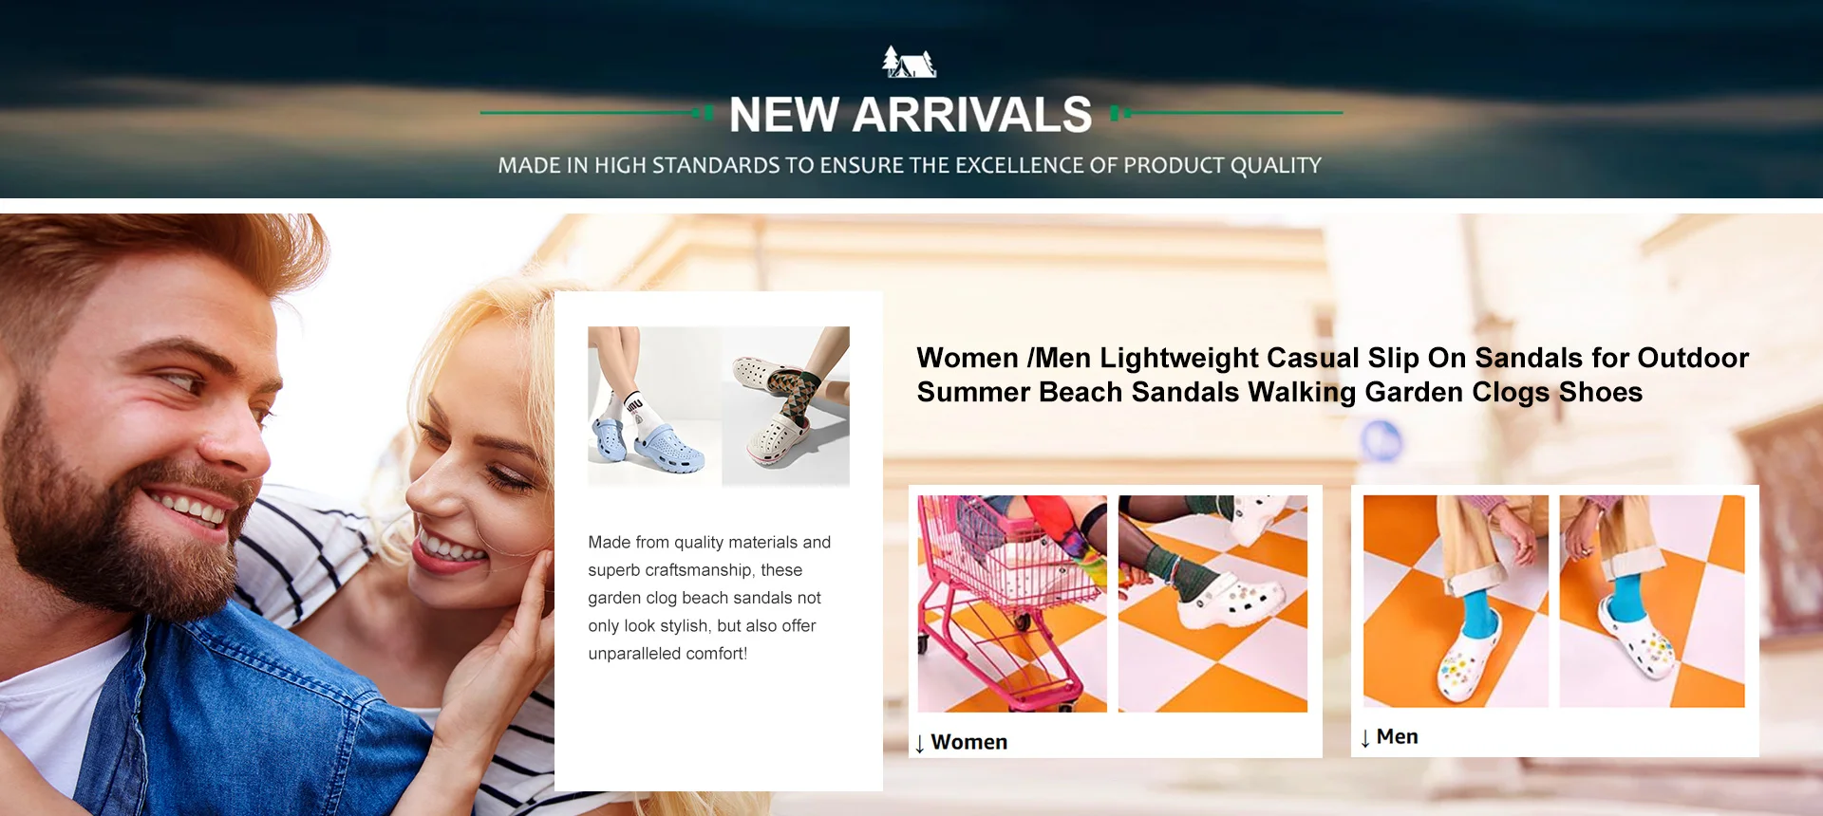Click the tent and tree logo icon

coord(910,62)
